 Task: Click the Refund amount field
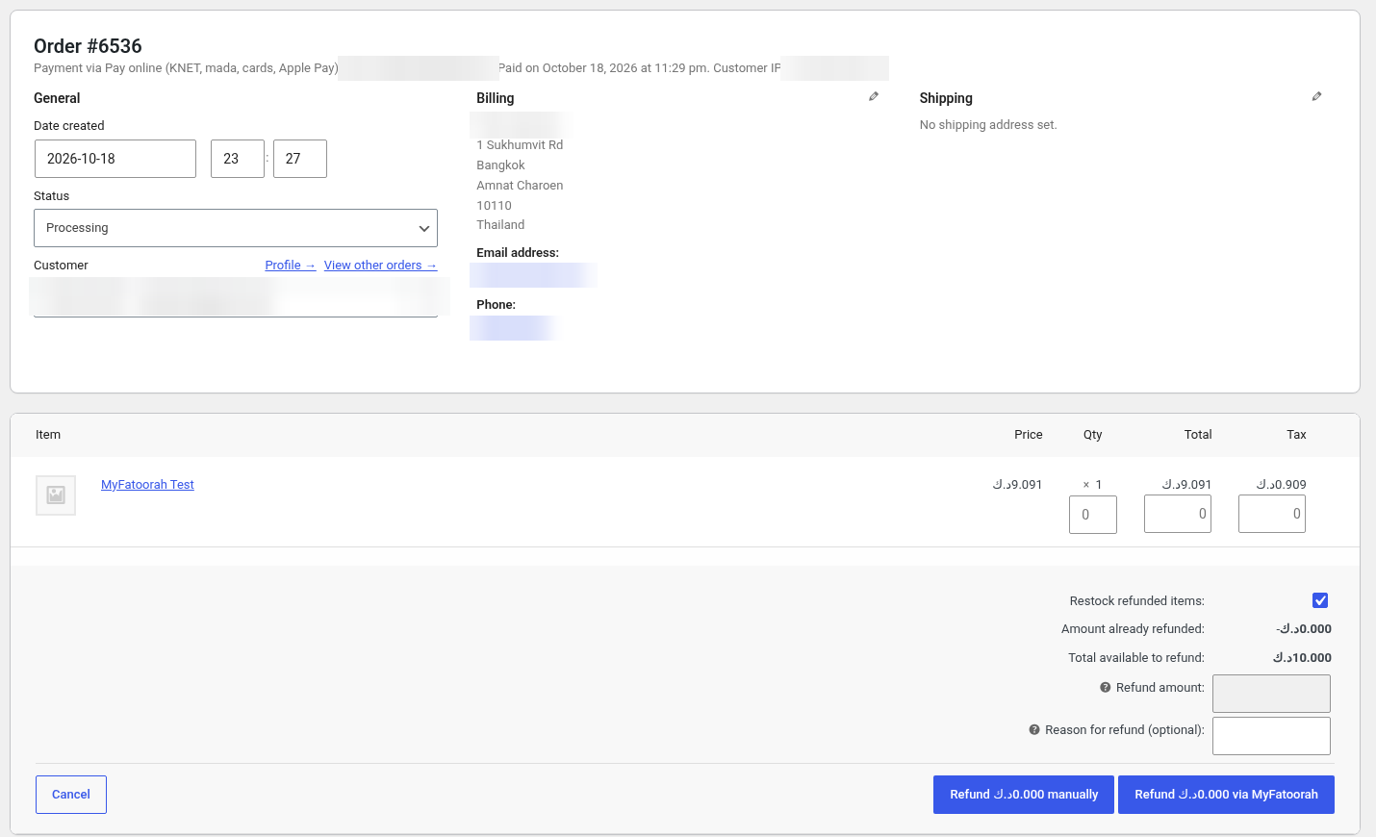1271,694
